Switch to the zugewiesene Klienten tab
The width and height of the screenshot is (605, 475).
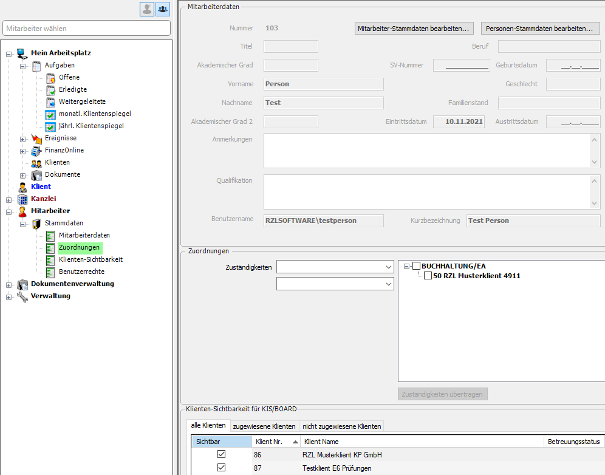pyautogui.click(x=264, y=426)
